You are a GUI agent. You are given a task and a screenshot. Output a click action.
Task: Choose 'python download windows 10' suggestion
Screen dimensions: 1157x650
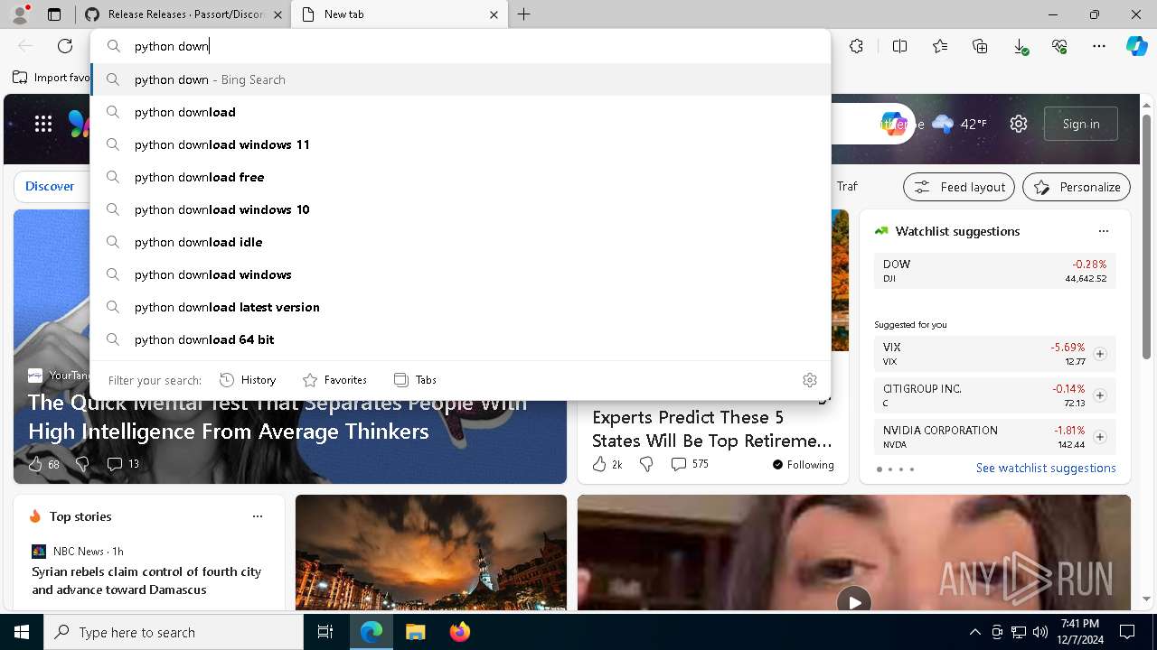pos(461,209)
